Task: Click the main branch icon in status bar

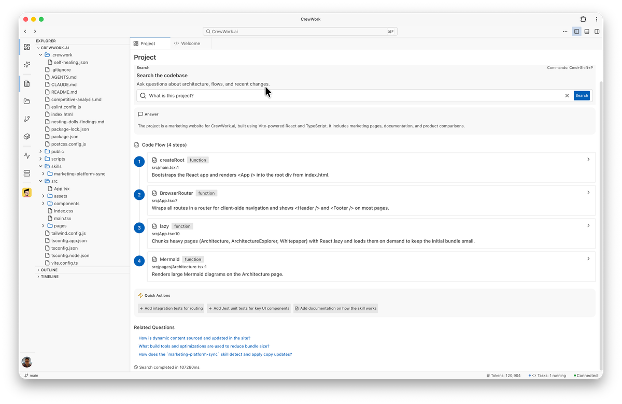Action: pos(27,376)
